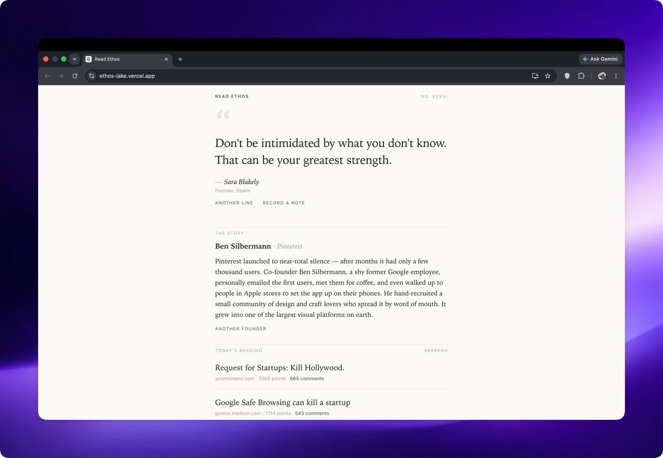
Task: Click the browser forward arrow
Action: [x=61, y=76]
